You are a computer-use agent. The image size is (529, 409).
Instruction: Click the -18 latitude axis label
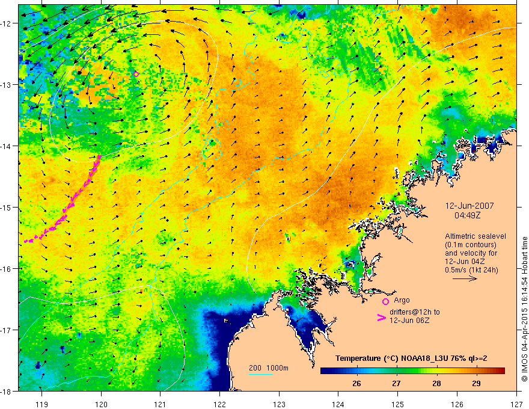[7, 392]
